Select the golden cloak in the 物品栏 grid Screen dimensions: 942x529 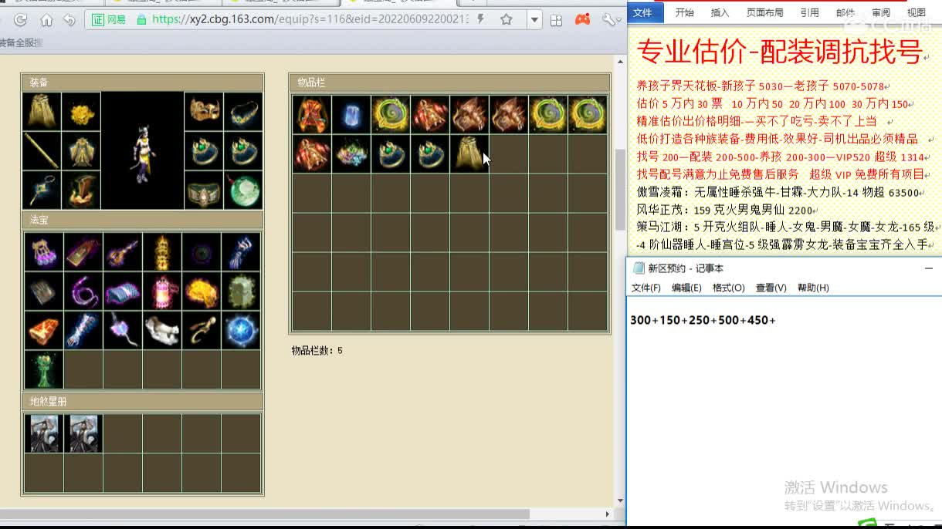pos(469,153)
